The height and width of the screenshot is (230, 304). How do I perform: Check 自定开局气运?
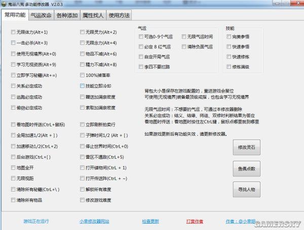[x=141, y=57]
